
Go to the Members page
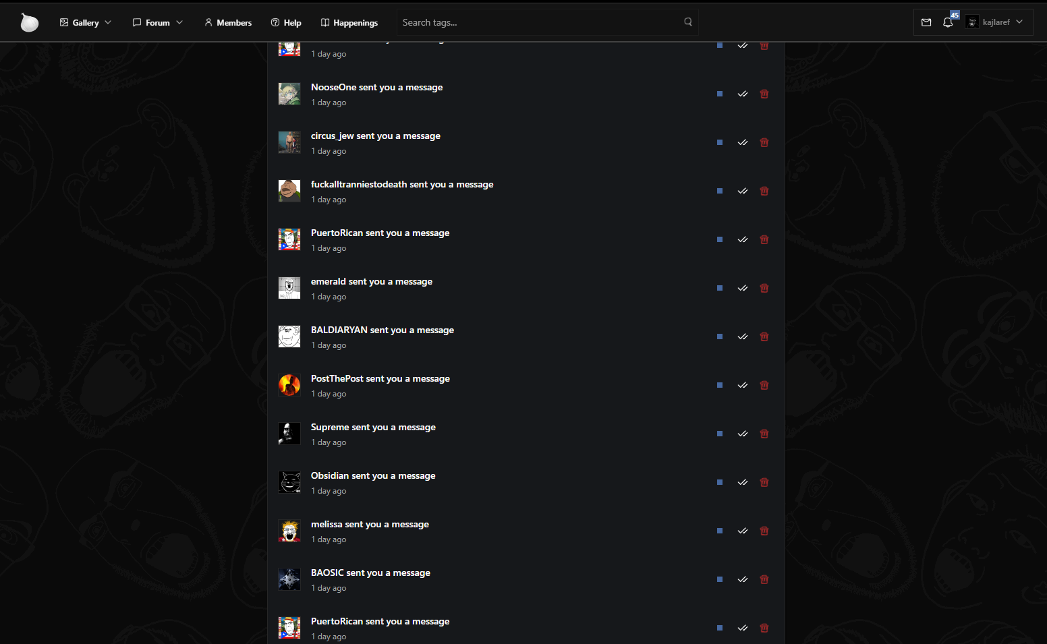click(228, 22)
